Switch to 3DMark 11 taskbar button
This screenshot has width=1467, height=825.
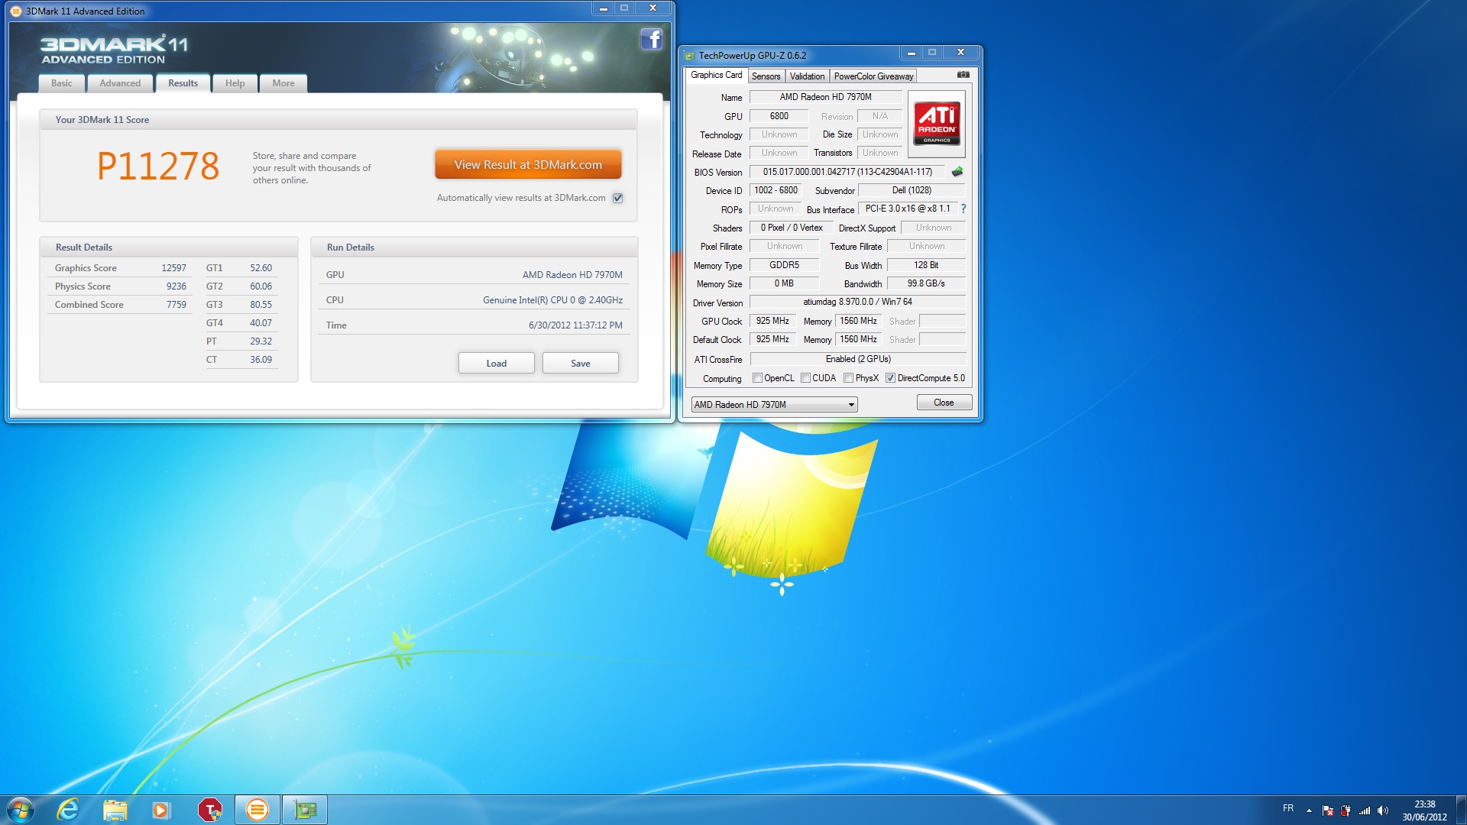point(257,810)
